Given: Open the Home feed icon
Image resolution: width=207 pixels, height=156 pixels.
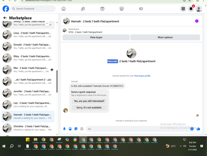Looking at the screenshot, I should [63, 9].
